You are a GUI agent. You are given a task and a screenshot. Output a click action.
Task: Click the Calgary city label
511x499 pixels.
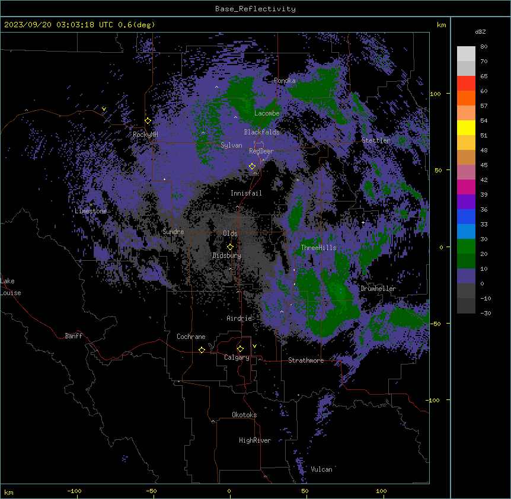pos(237,357)
